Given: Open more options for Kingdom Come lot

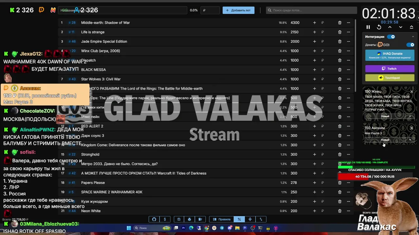Looking at the screenshot, I should (349, 145).
